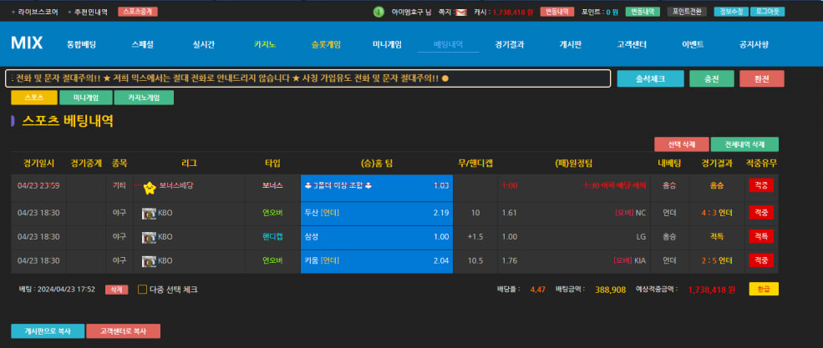
Task: Enable the 다중 선택 체크 checkbox
Action: [142, 290]
